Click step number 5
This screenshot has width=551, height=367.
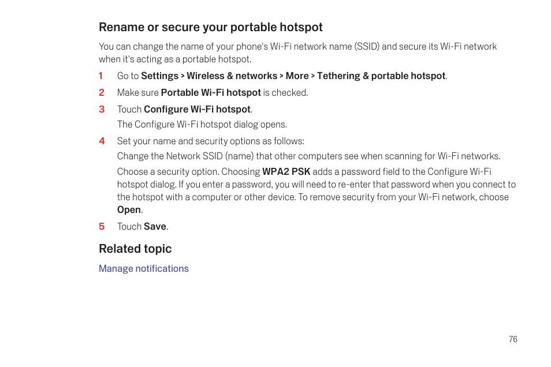102,227
